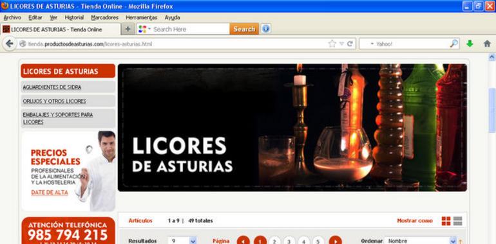Open the Ver menu

pos(53,17)
